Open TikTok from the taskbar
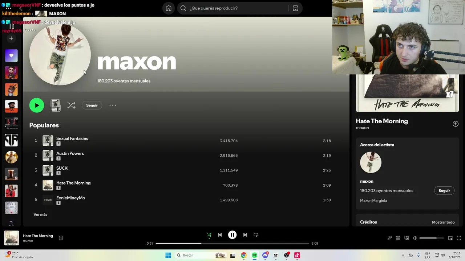This screenshot has width=465, height=261. (x=297, y=255)
